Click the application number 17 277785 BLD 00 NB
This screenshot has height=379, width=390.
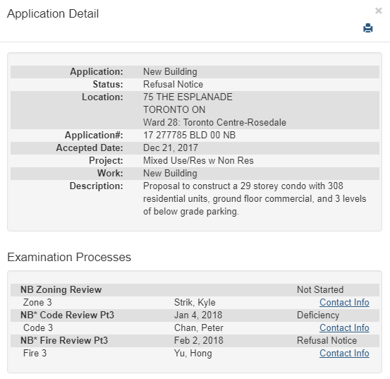[x=189, y=135]
